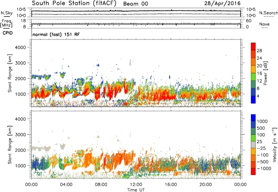Click the Slant Range [km] label of power panel
The image size is (278, 192).
[10, 73]
